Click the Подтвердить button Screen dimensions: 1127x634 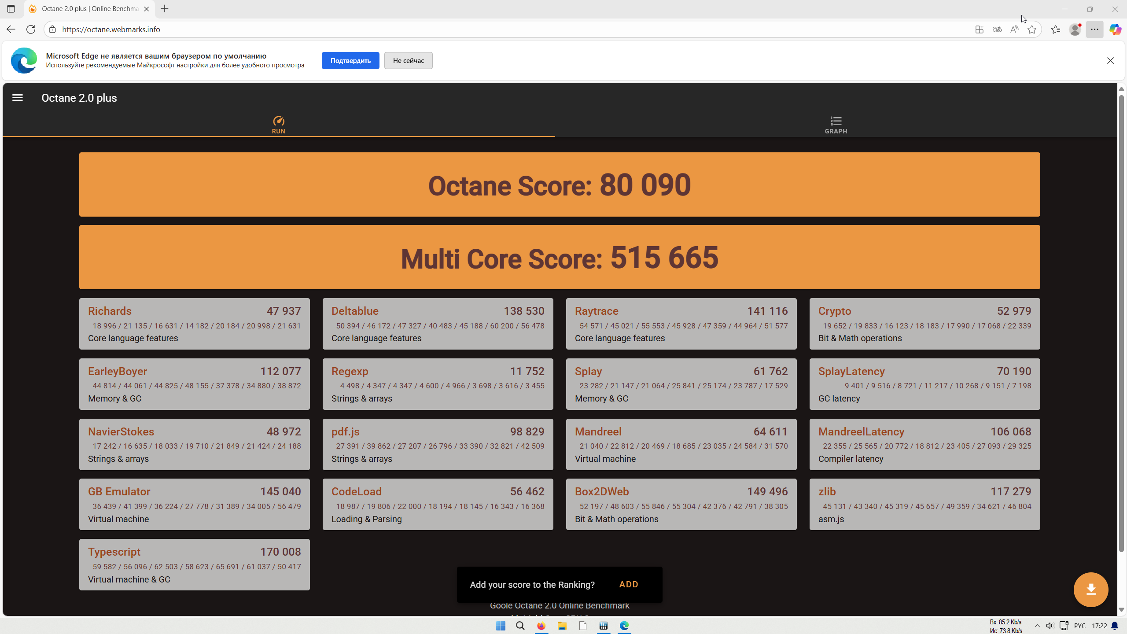pyautogui.click(x=350, y=60)
